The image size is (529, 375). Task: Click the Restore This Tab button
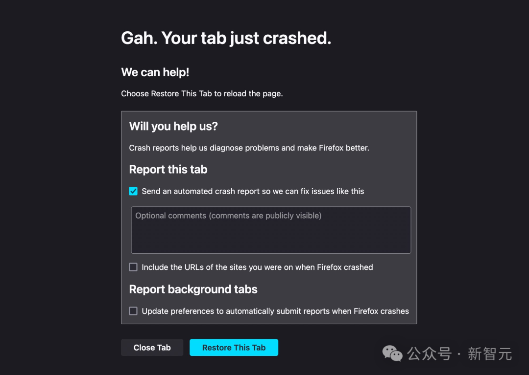[x=234, y=348]
